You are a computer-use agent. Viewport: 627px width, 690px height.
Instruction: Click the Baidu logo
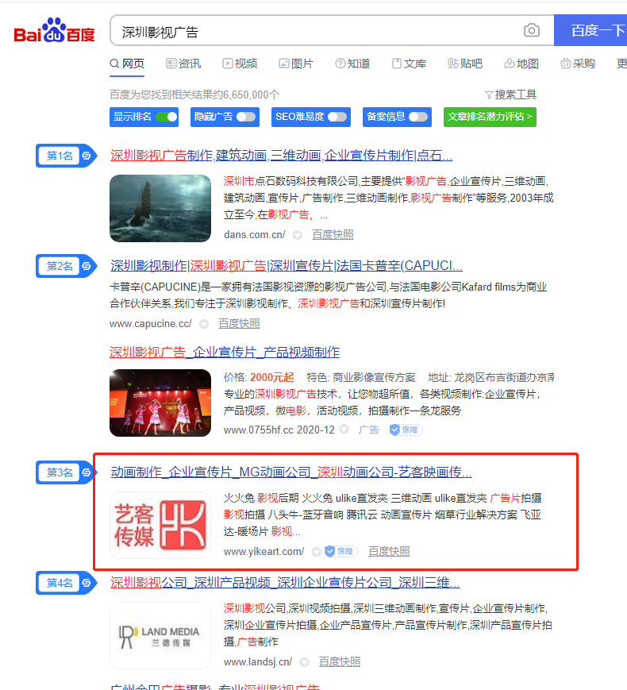[54, 30]
